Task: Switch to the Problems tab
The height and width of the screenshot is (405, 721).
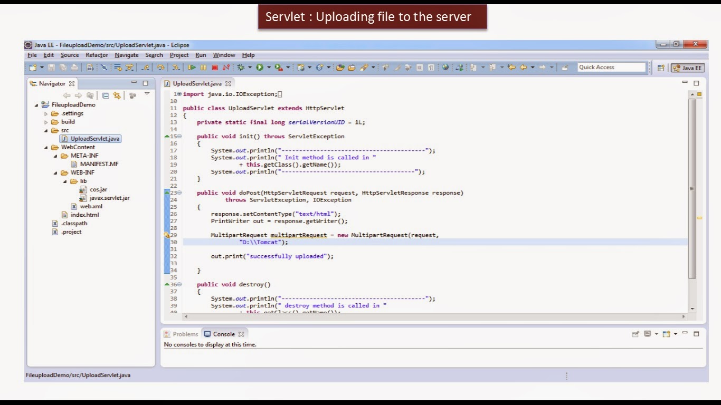Action: tap(181, 334)
